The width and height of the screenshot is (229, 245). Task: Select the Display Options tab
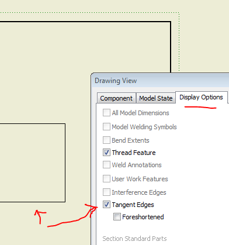click(x=201, y=97)
